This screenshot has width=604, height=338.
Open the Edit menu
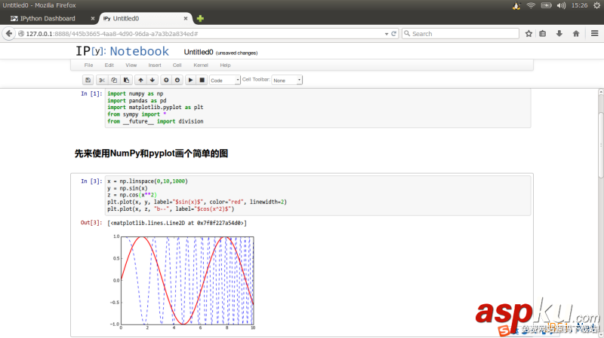click(x=109, y=65)
